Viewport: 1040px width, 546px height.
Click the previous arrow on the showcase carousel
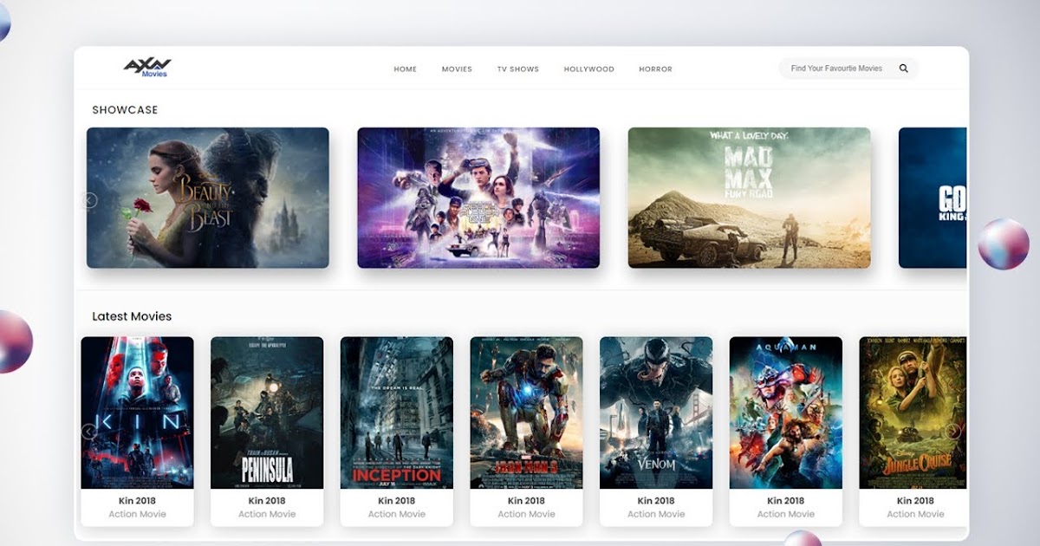[89, 199]
